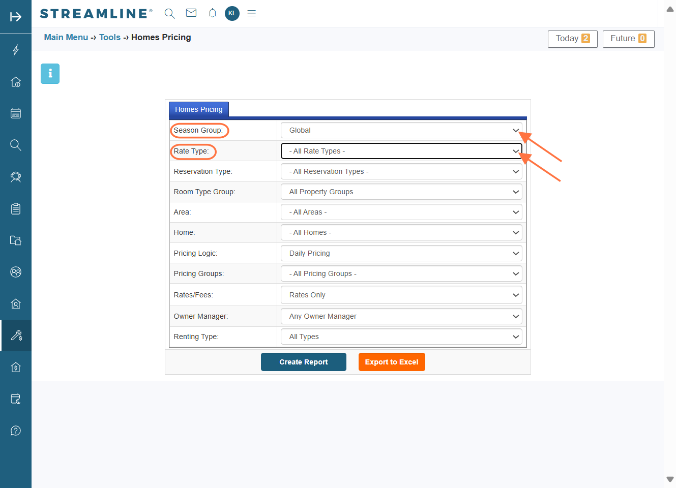676x488 pixels.
Task: Open the house with person sidebar icon
Action: 16,304
